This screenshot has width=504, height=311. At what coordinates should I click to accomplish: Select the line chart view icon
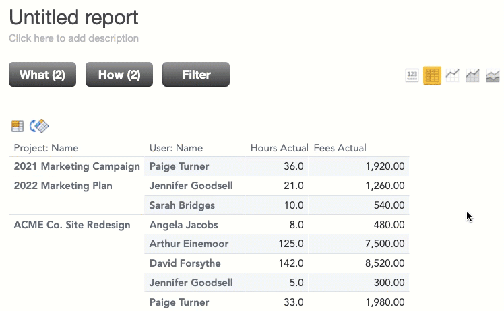click(452, 76)
